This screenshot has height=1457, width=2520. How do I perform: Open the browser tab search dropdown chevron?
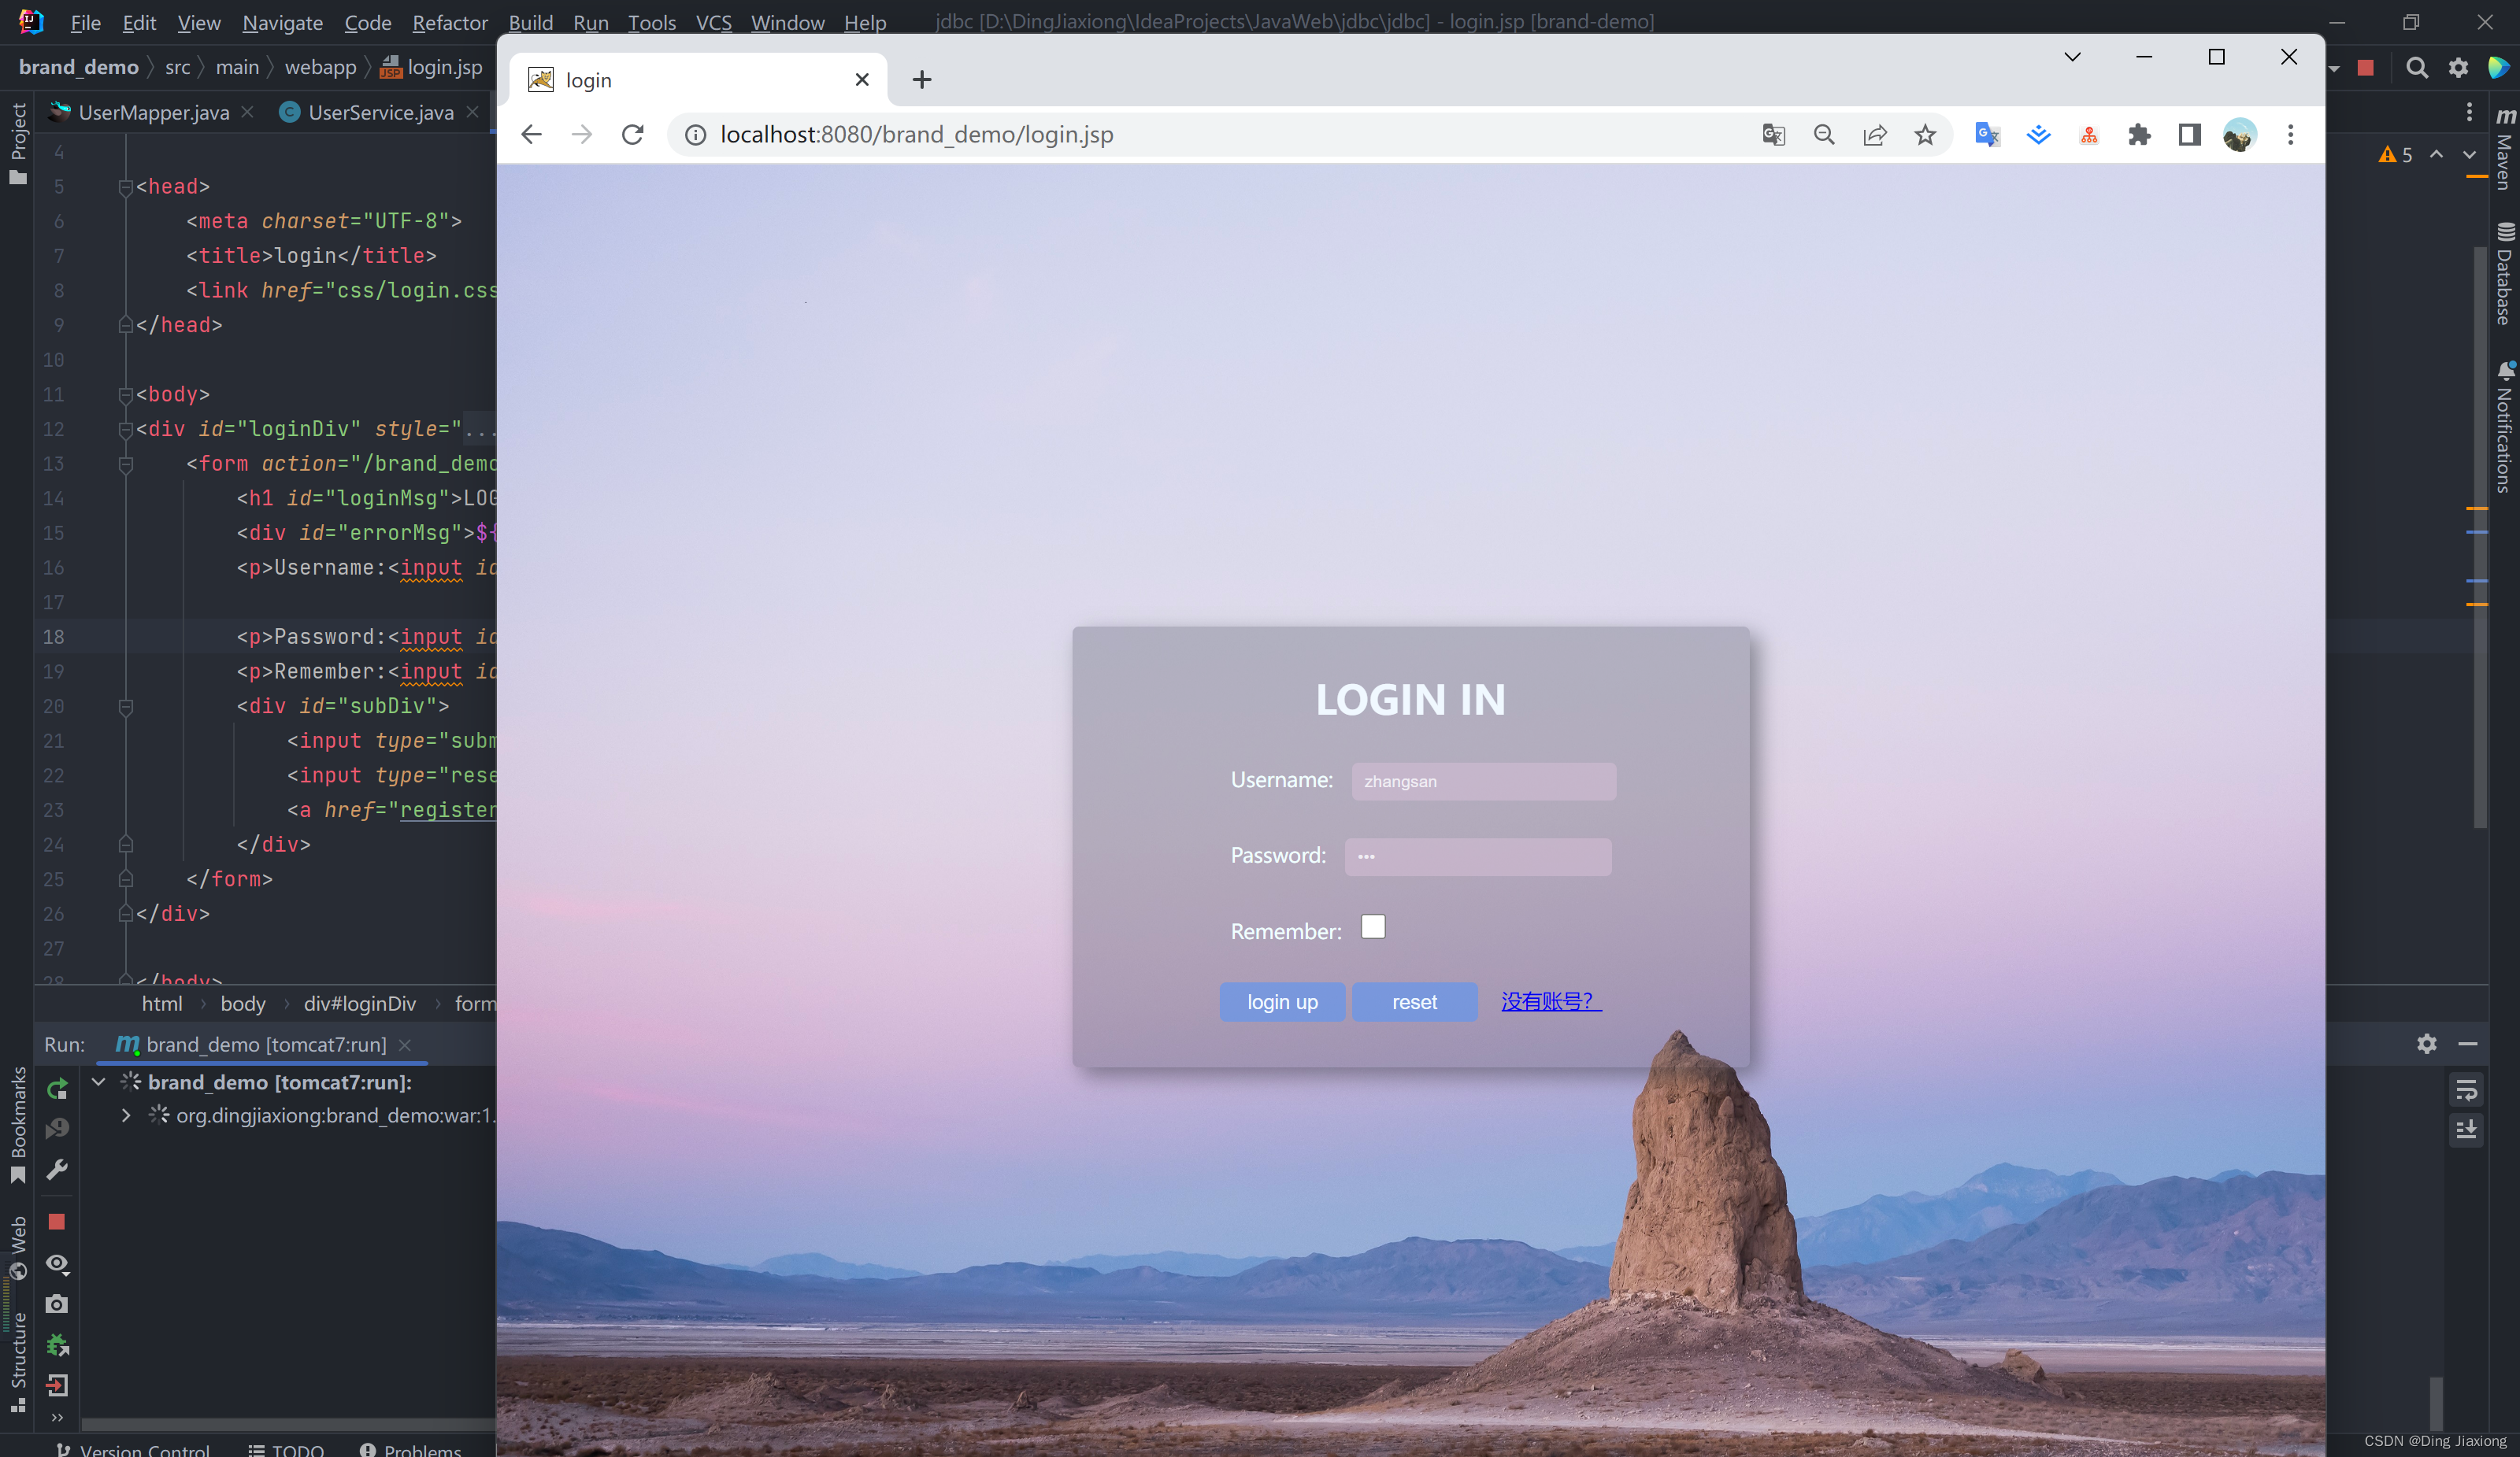click(x=2072, y=57)
